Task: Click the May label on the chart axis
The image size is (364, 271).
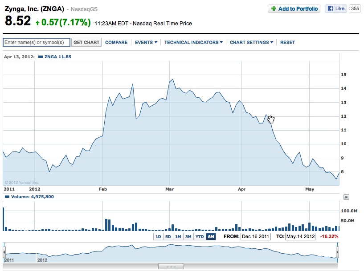Action: pyautogui.click(x=310, y=189)
